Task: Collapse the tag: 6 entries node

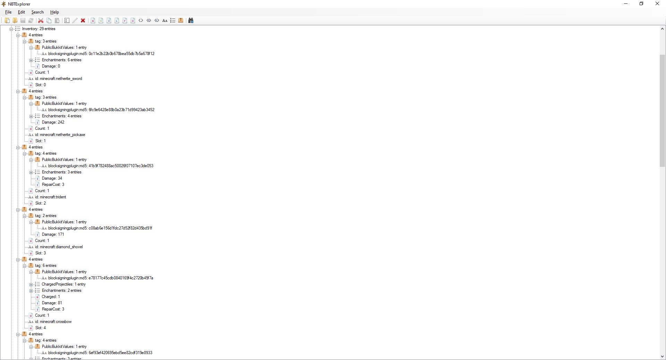Action: [25, 266]
